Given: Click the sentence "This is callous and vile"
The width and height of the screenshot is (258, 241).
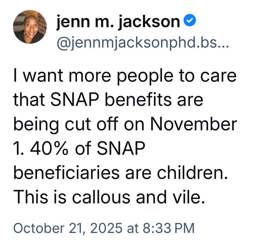Looking at the screenshot, I should tap(107, 197).
